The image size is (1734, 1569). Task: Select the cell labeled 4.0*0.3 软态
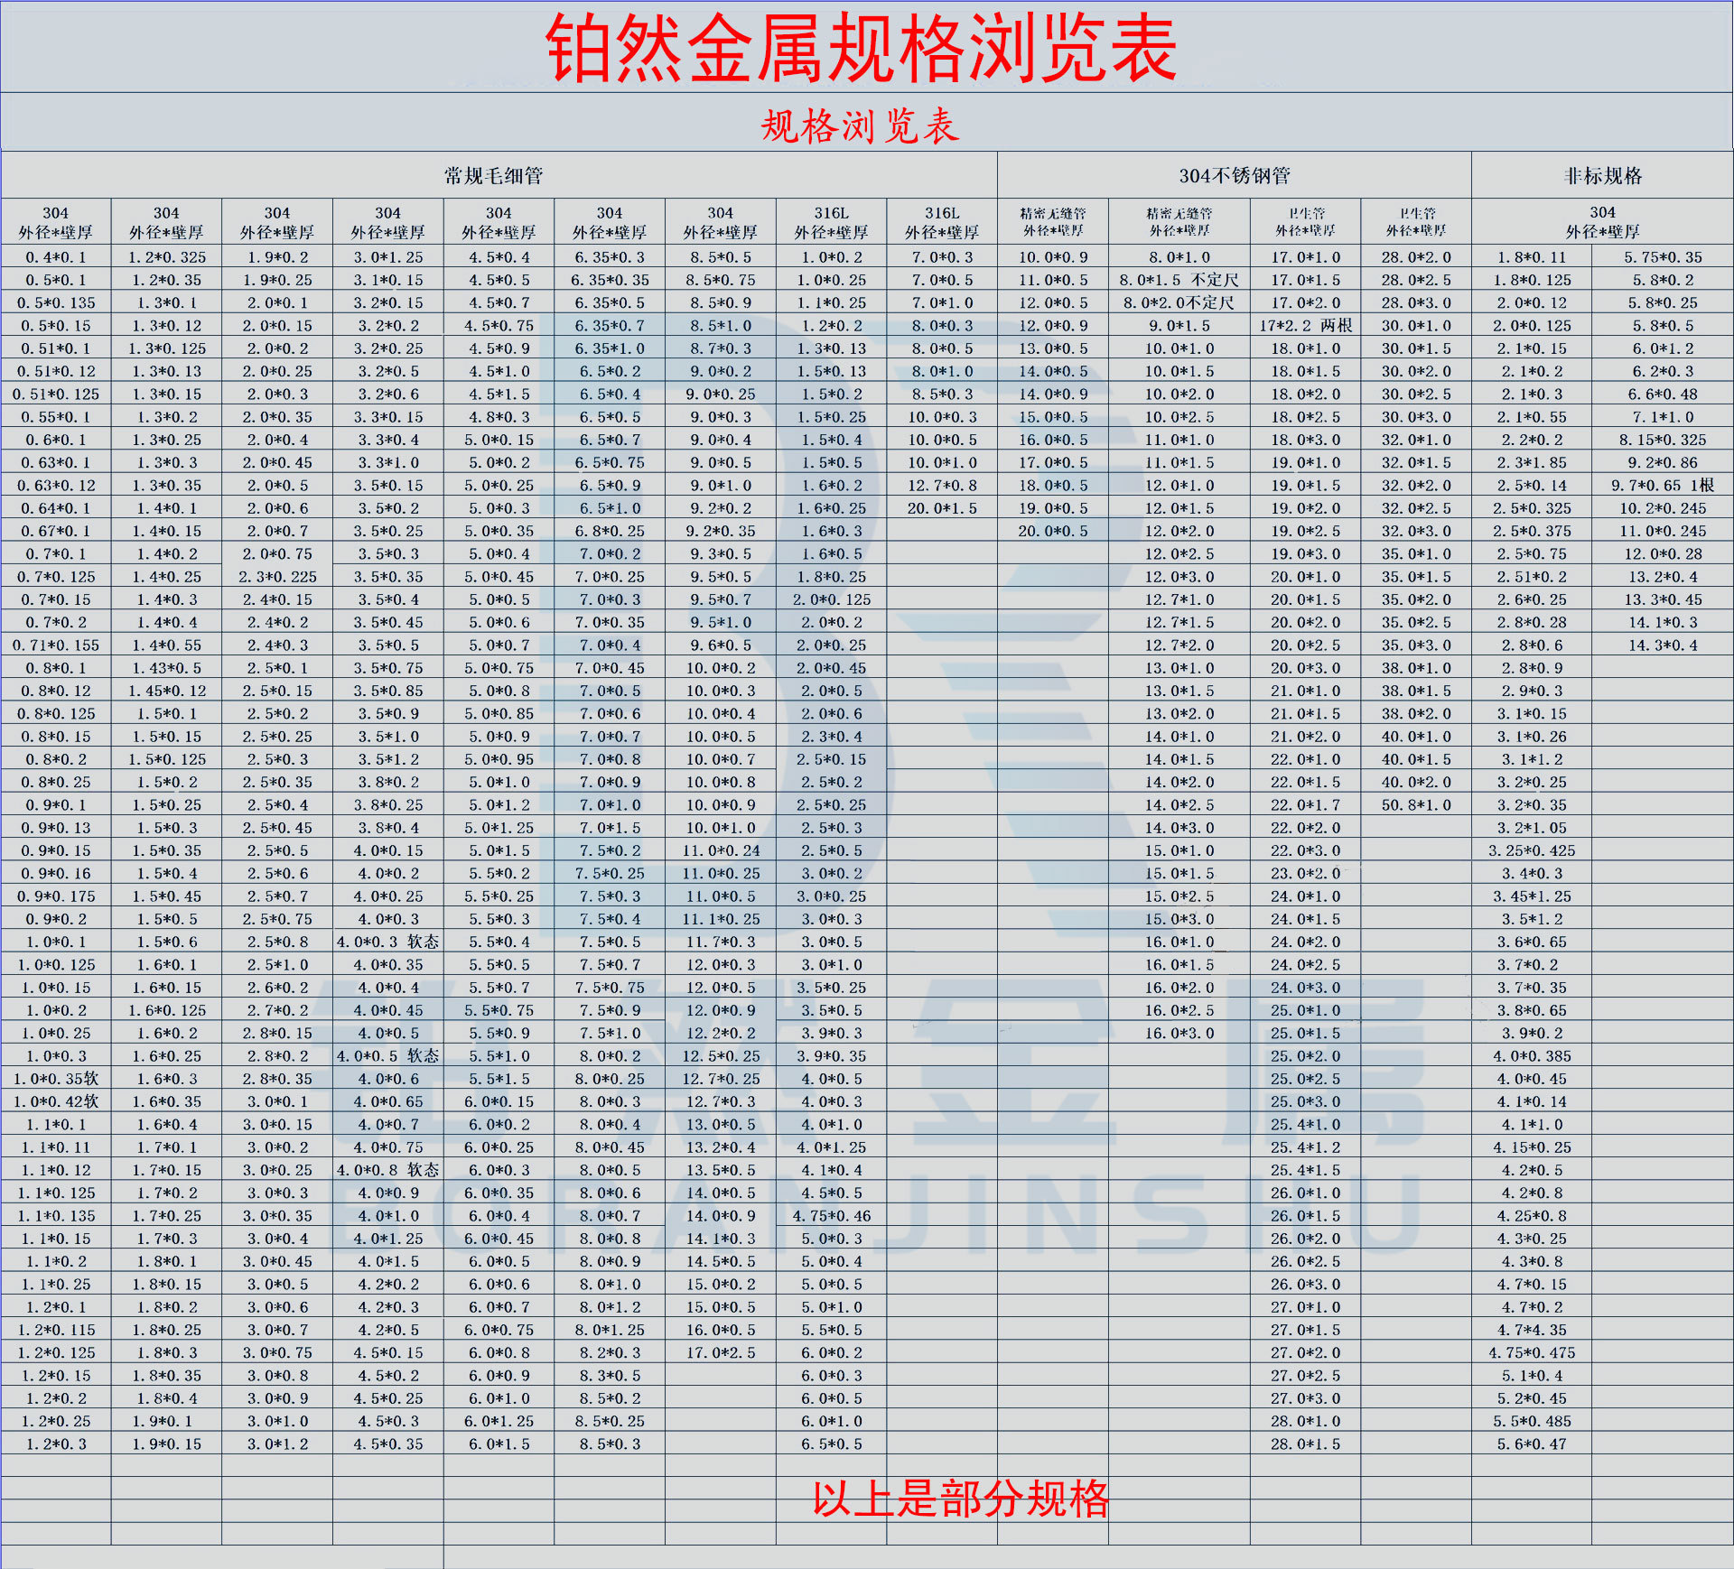(x=388, y=941)
